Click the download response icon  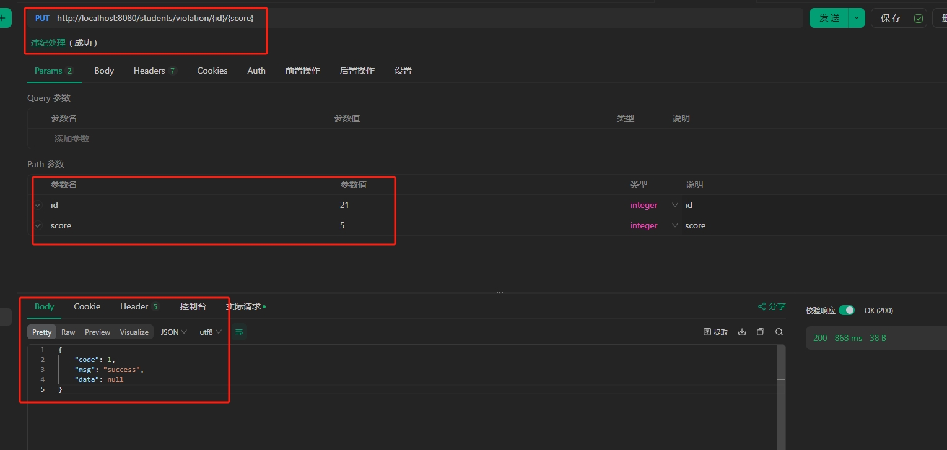coord(742,332)
